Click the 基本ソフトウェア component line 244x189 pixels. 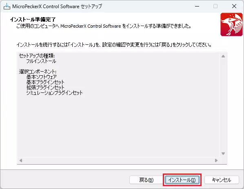[x=41, y=77]
